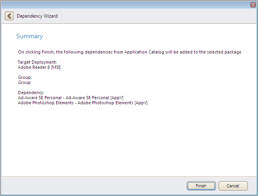Screen dimensions: 258x196
Task: Click the empty window title bar
Action: coord(125,5)
